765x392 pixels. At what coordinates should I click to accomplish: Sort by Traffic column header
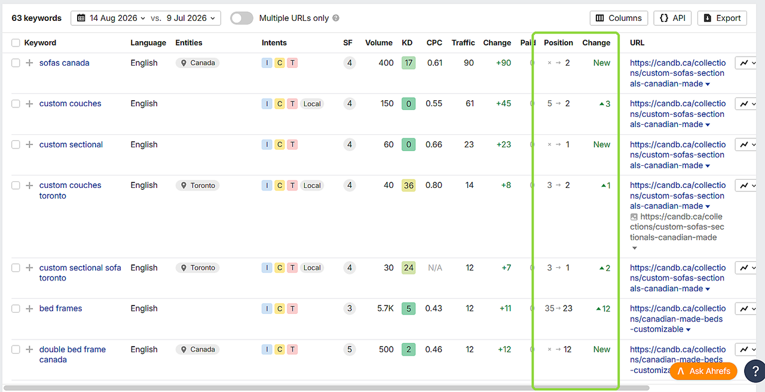[463, 43]
